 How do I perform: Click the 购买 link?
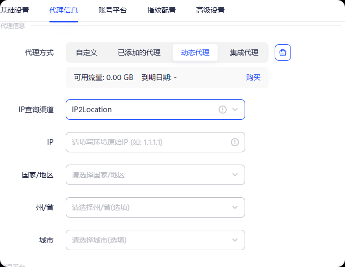tap(253, 77)
